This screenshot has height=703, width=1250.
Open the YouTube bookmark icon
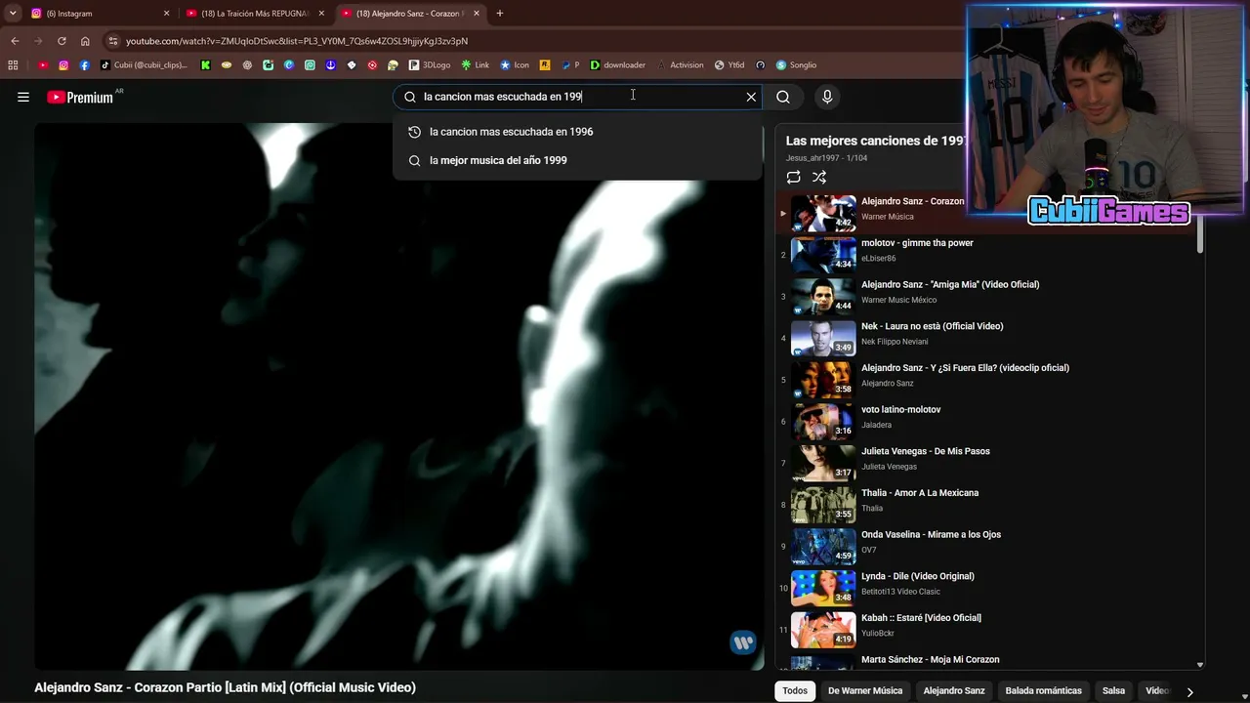(43, 65)
